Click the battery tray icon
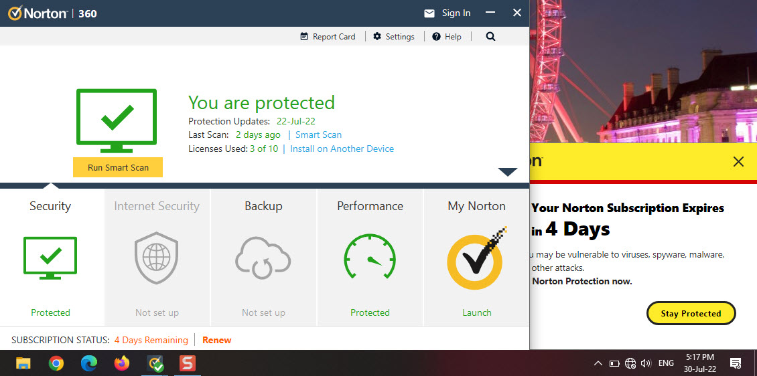 pyautogui.click(x=614, y=363)
